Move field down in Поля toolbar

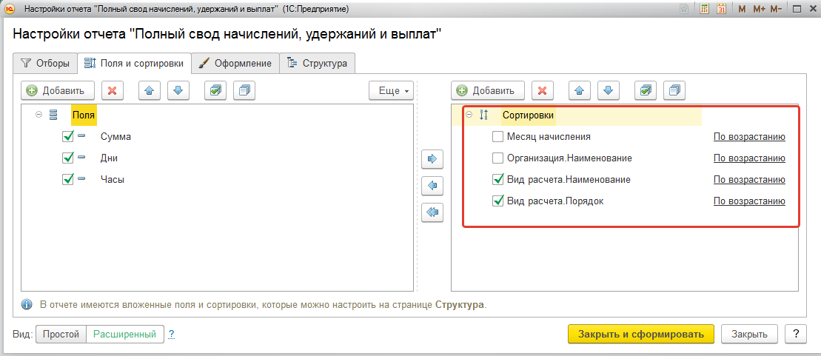click(178, 90)
